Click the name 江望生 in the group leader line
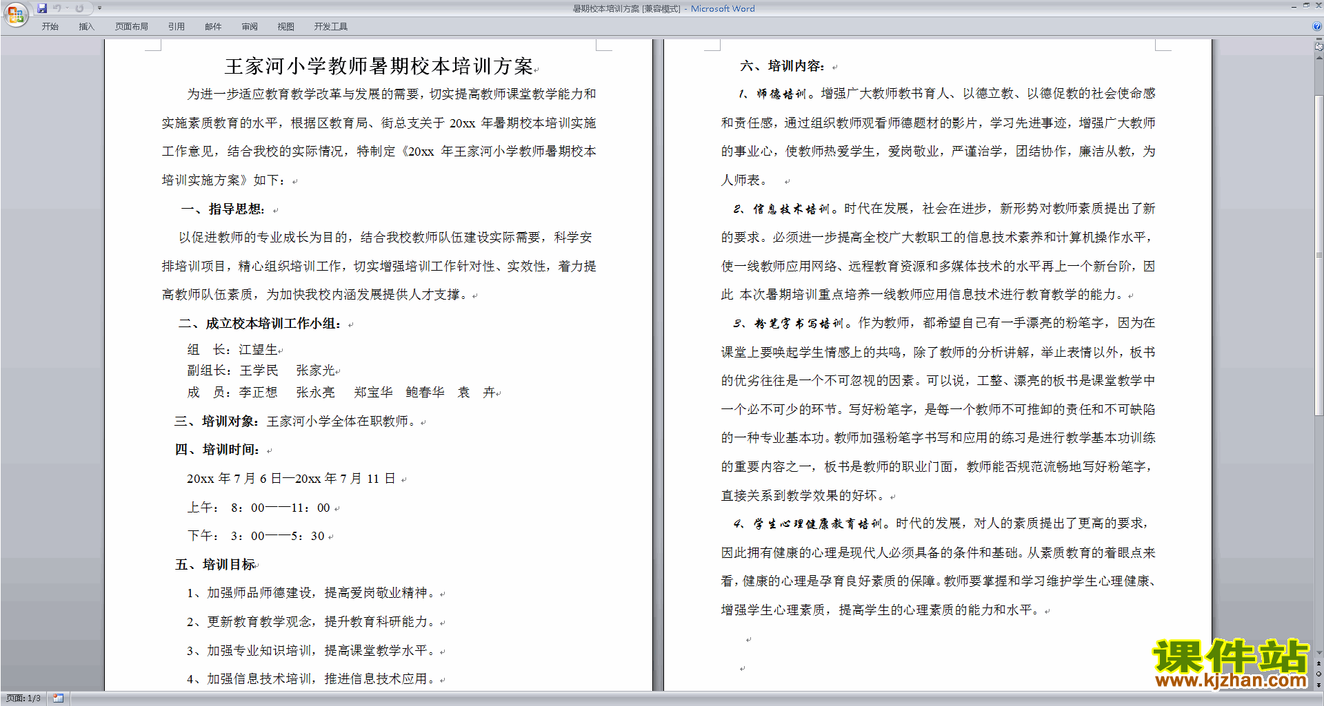The width and height of the screenshot is (1324, 706). [259, 350]
